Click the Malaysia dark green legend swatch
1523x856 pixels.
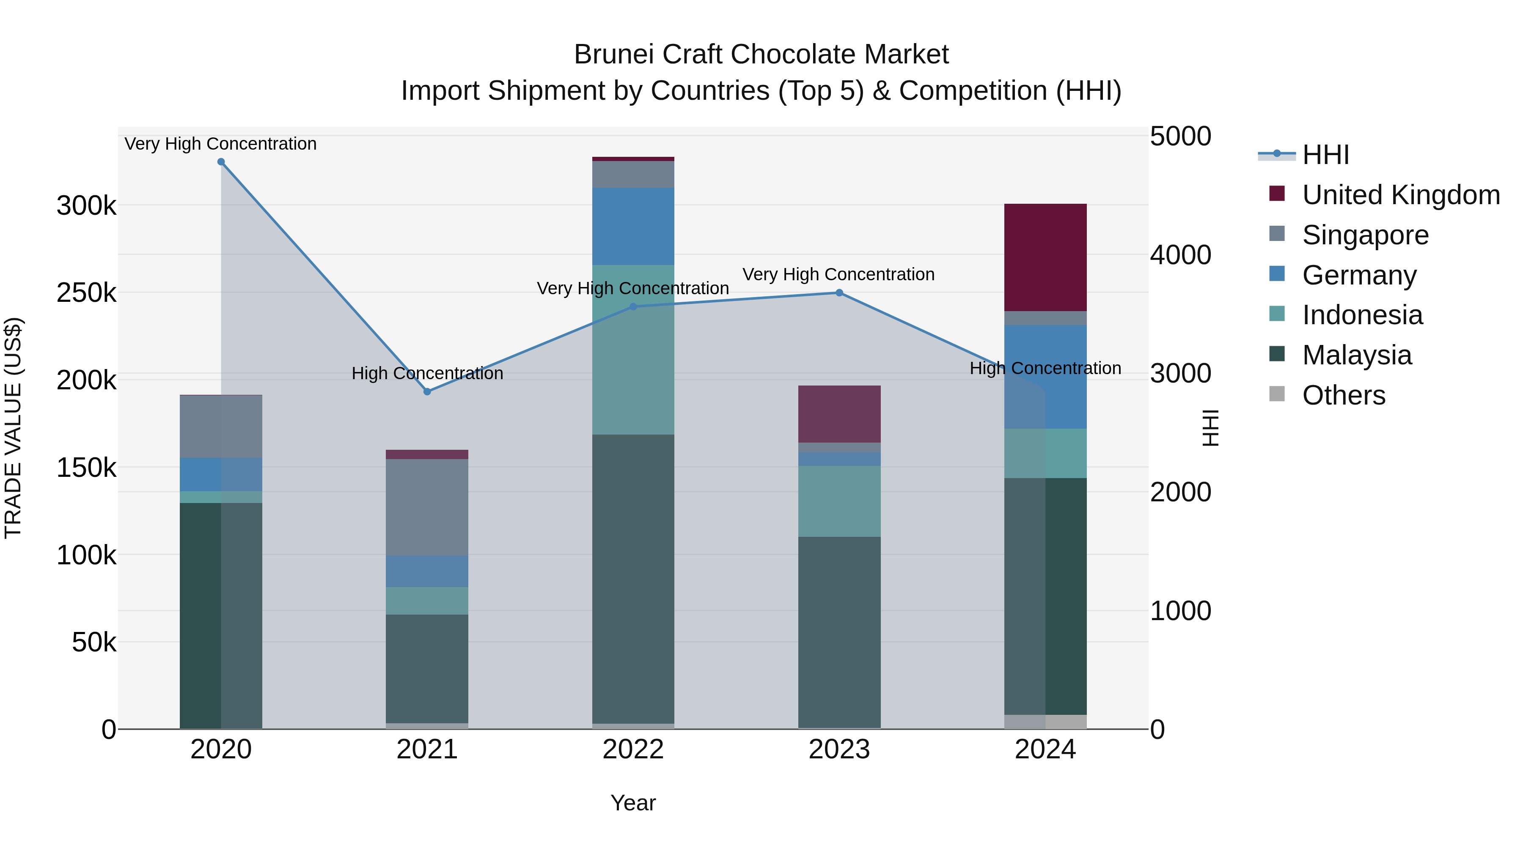coord(1277,353)
